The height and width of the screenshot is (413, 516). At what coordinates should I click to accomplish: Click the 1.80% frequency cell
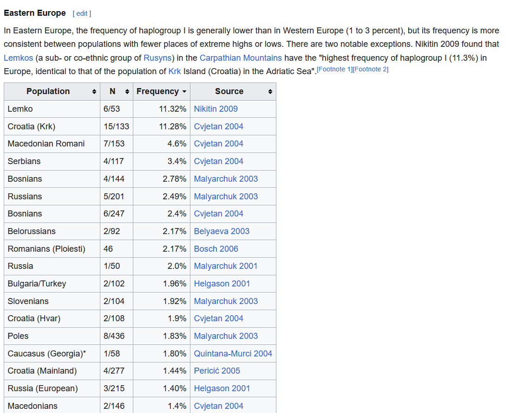162,354
